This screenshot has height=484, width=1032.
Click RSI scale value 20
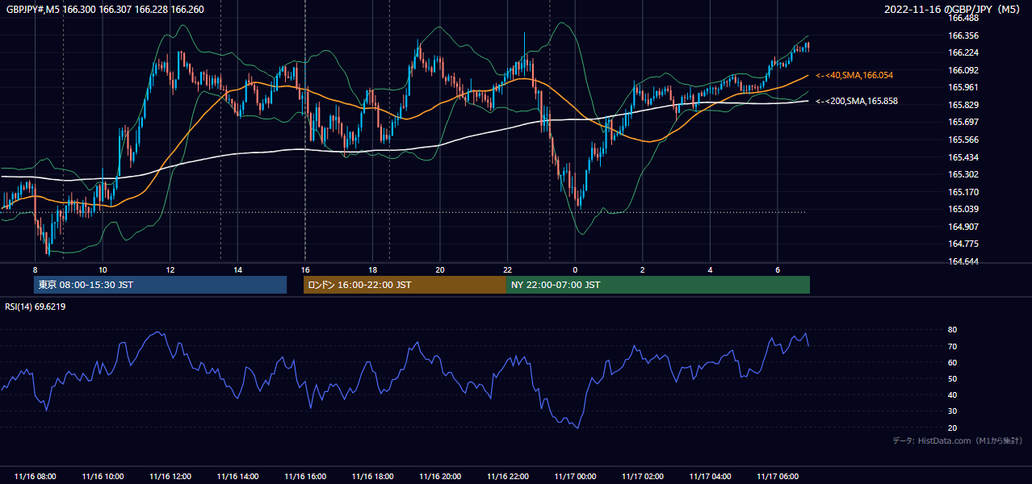[952, 428]
